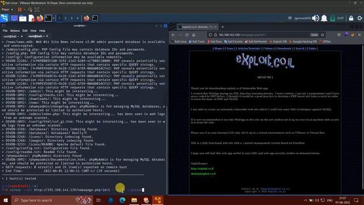Open terminal emulator launcher in Kali panel
The height and width of the screenshot is (205, 364).
point(48,18)
